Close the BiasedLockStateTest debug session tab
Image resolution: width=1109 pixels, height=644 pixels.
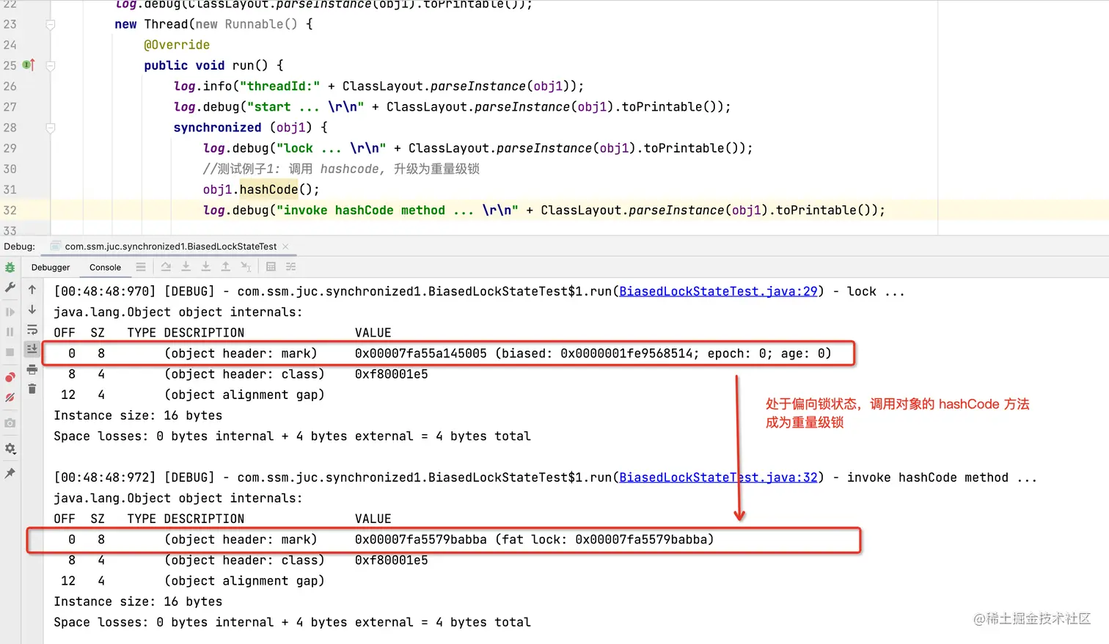click(x=285, y=246)
